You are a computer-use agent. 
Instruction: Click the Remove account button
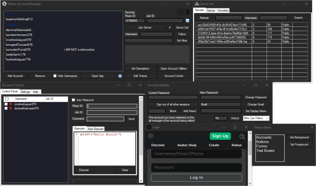point(40,76)
